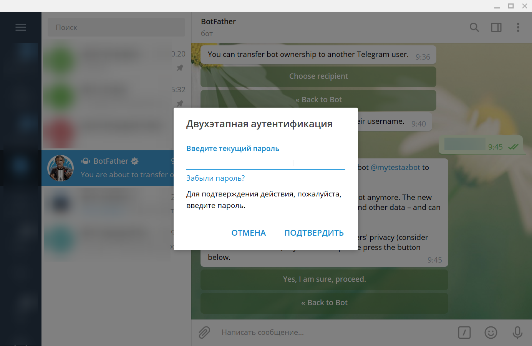Click the BotFather title in chat header
The image size is (532, 346).
pos(218,22)
